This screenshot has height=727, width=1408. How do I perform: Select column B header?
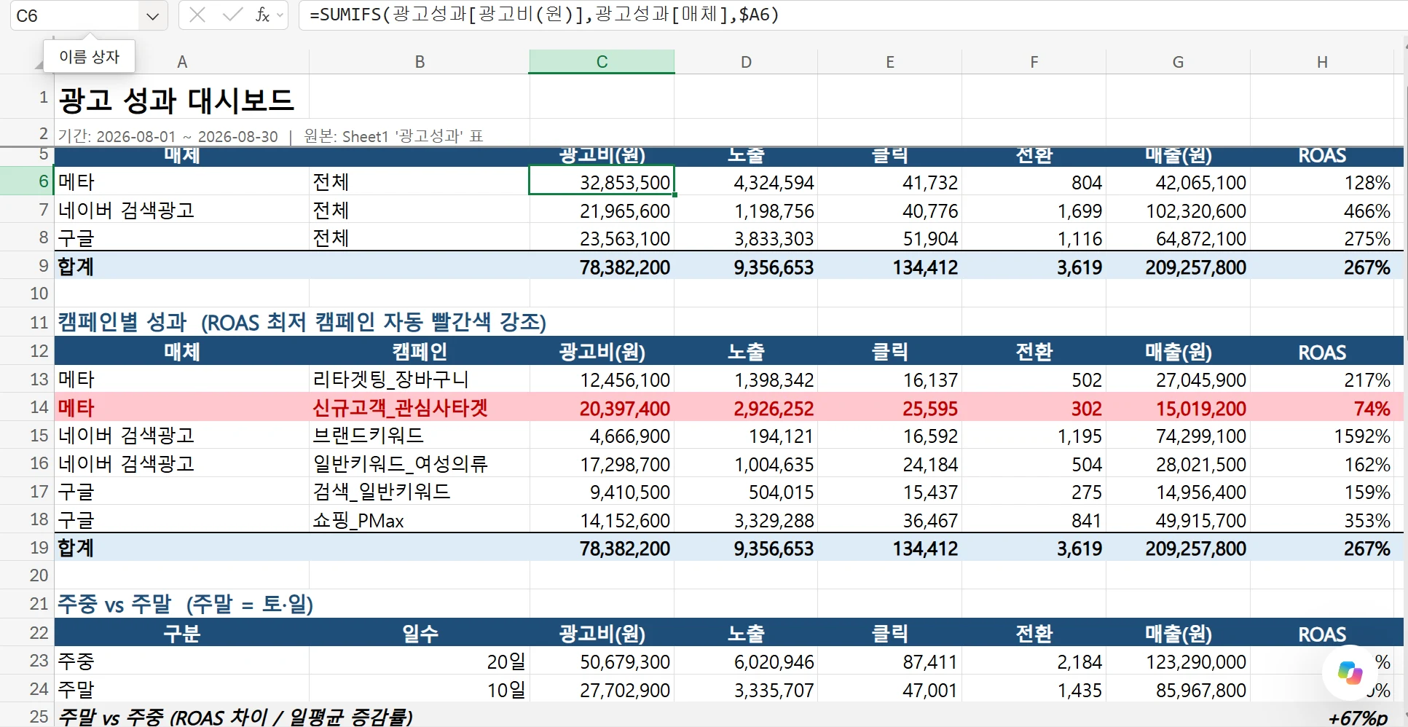tap(420, 62)
